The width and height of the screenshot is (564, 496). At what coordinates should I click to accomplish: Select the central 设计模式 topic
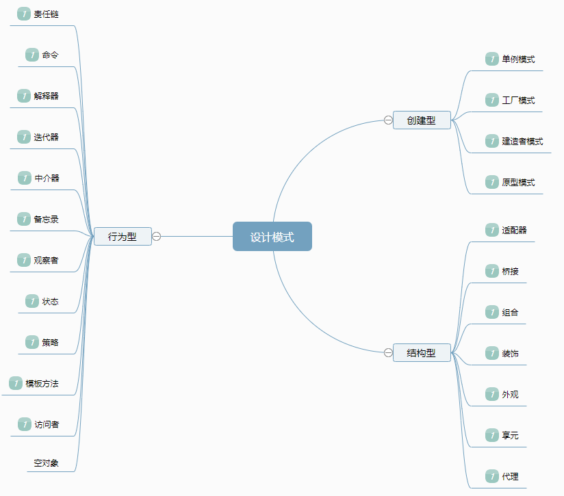[x=272, y=237]
